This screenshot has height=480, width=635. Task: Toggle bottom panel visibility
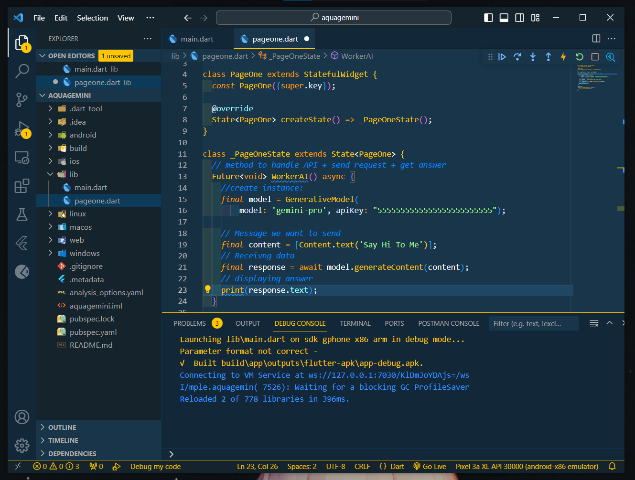click(504, 18)
